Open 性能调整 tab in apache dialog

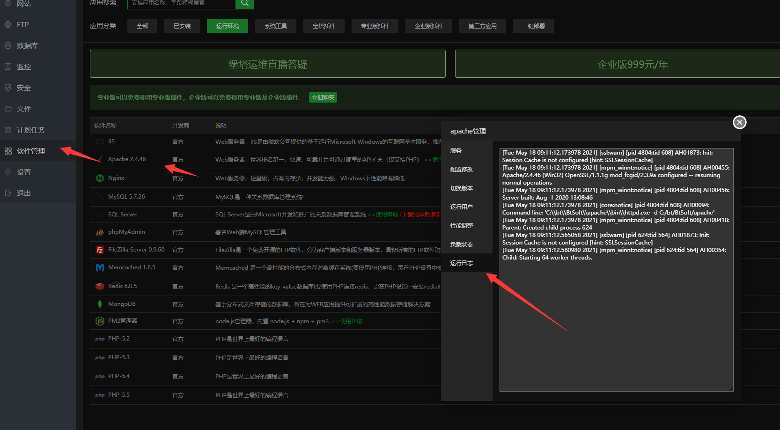click(467, 225)
